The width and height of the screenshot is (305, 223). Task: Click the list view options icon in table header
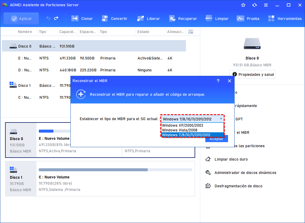(x=191, y=32)
